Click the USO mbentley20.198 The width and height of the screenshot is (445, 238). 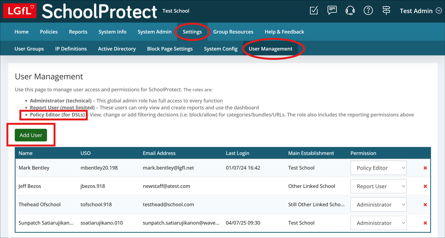[99, 168]
